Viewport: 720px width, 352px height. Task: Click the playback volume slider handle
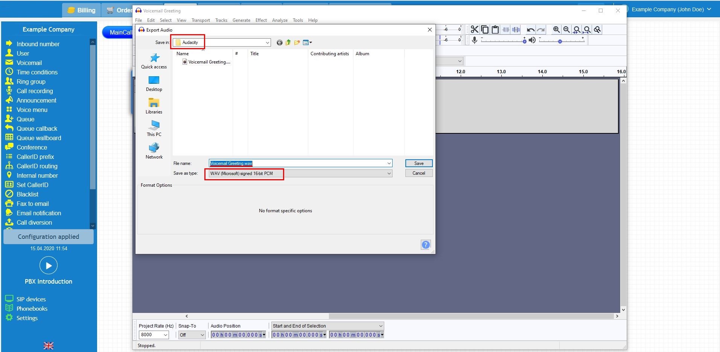tap(560, 41)
